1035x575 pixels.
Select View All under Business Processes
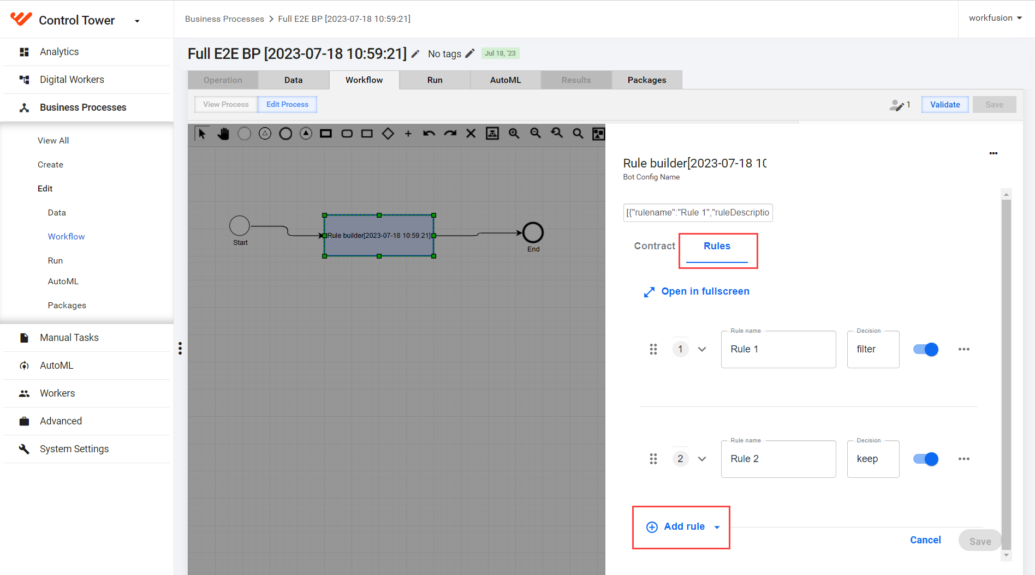click(53, 141)
